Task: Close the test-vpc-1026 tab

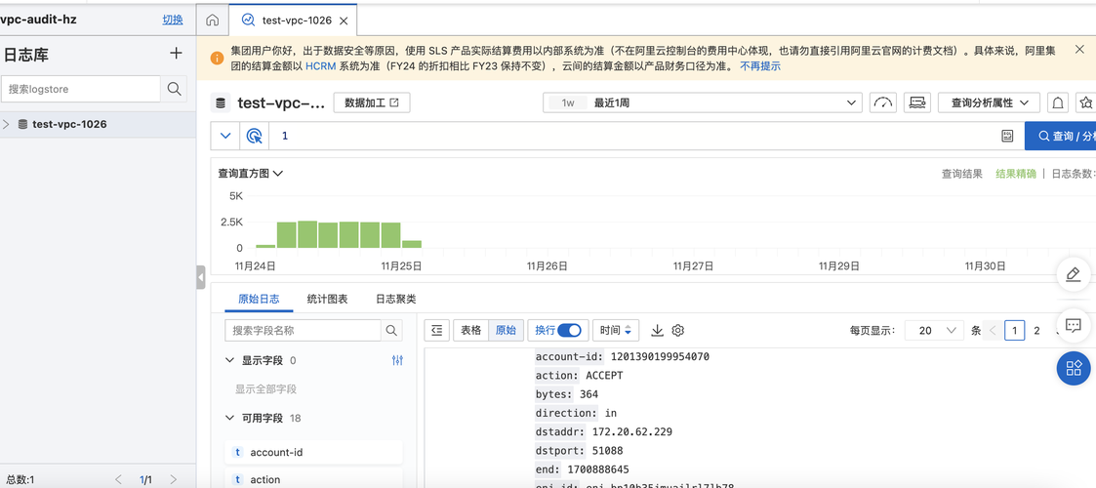Action: tap(344, 20)
